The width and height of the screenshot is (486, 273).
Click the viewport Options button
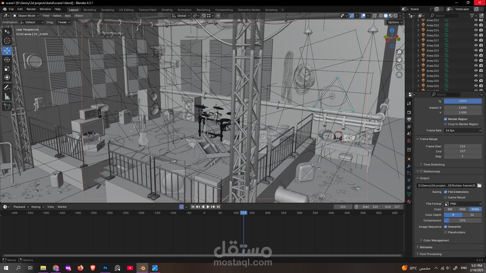pyautogui.click(x=395, y=22)
